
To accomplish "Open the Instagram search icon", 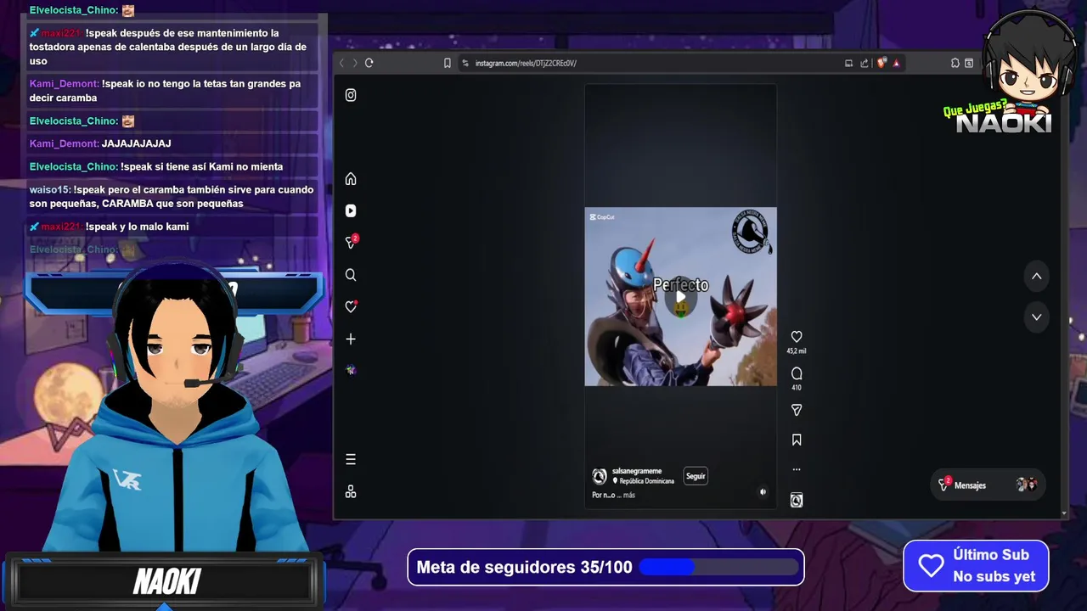I will coord(351,275).
